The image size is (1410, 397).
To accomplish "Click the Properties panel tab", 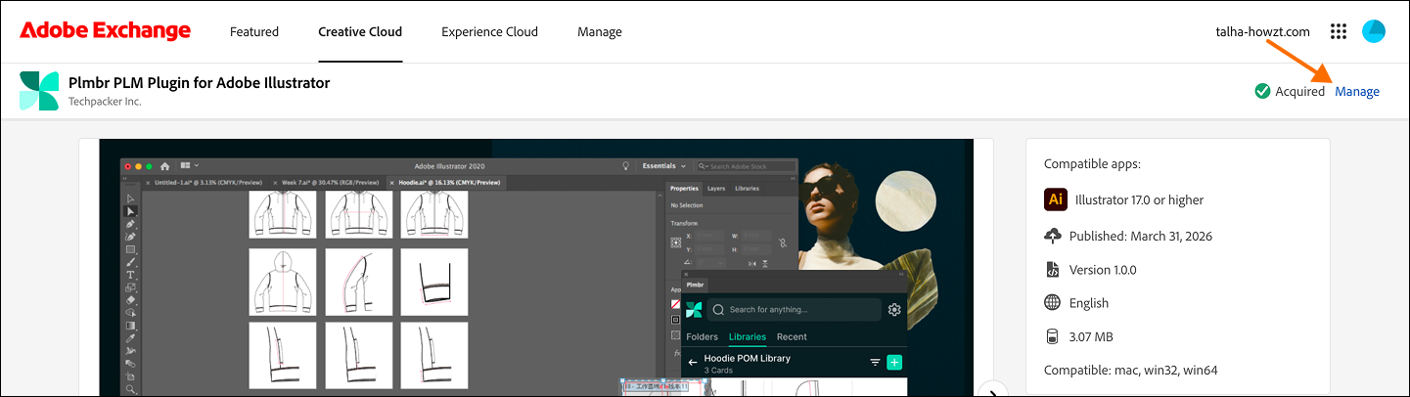I will click(684, 189).
